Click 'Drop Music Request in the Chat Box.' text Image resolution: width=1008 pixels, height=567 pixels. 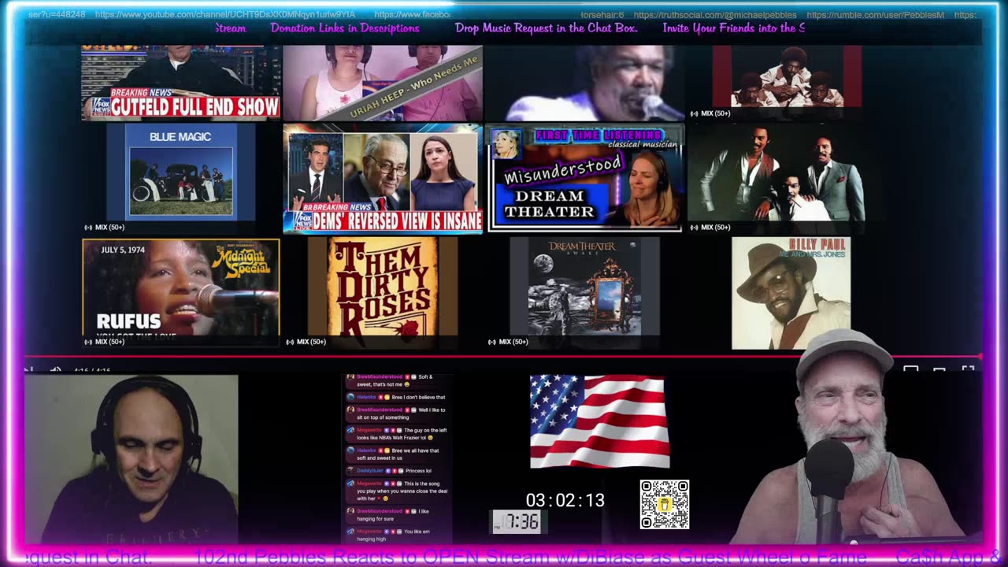(547, 28)
